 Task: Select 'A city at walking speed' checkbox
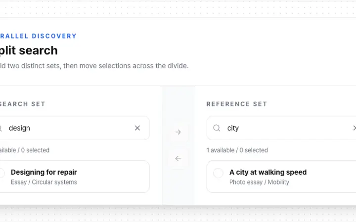(218, 173)
